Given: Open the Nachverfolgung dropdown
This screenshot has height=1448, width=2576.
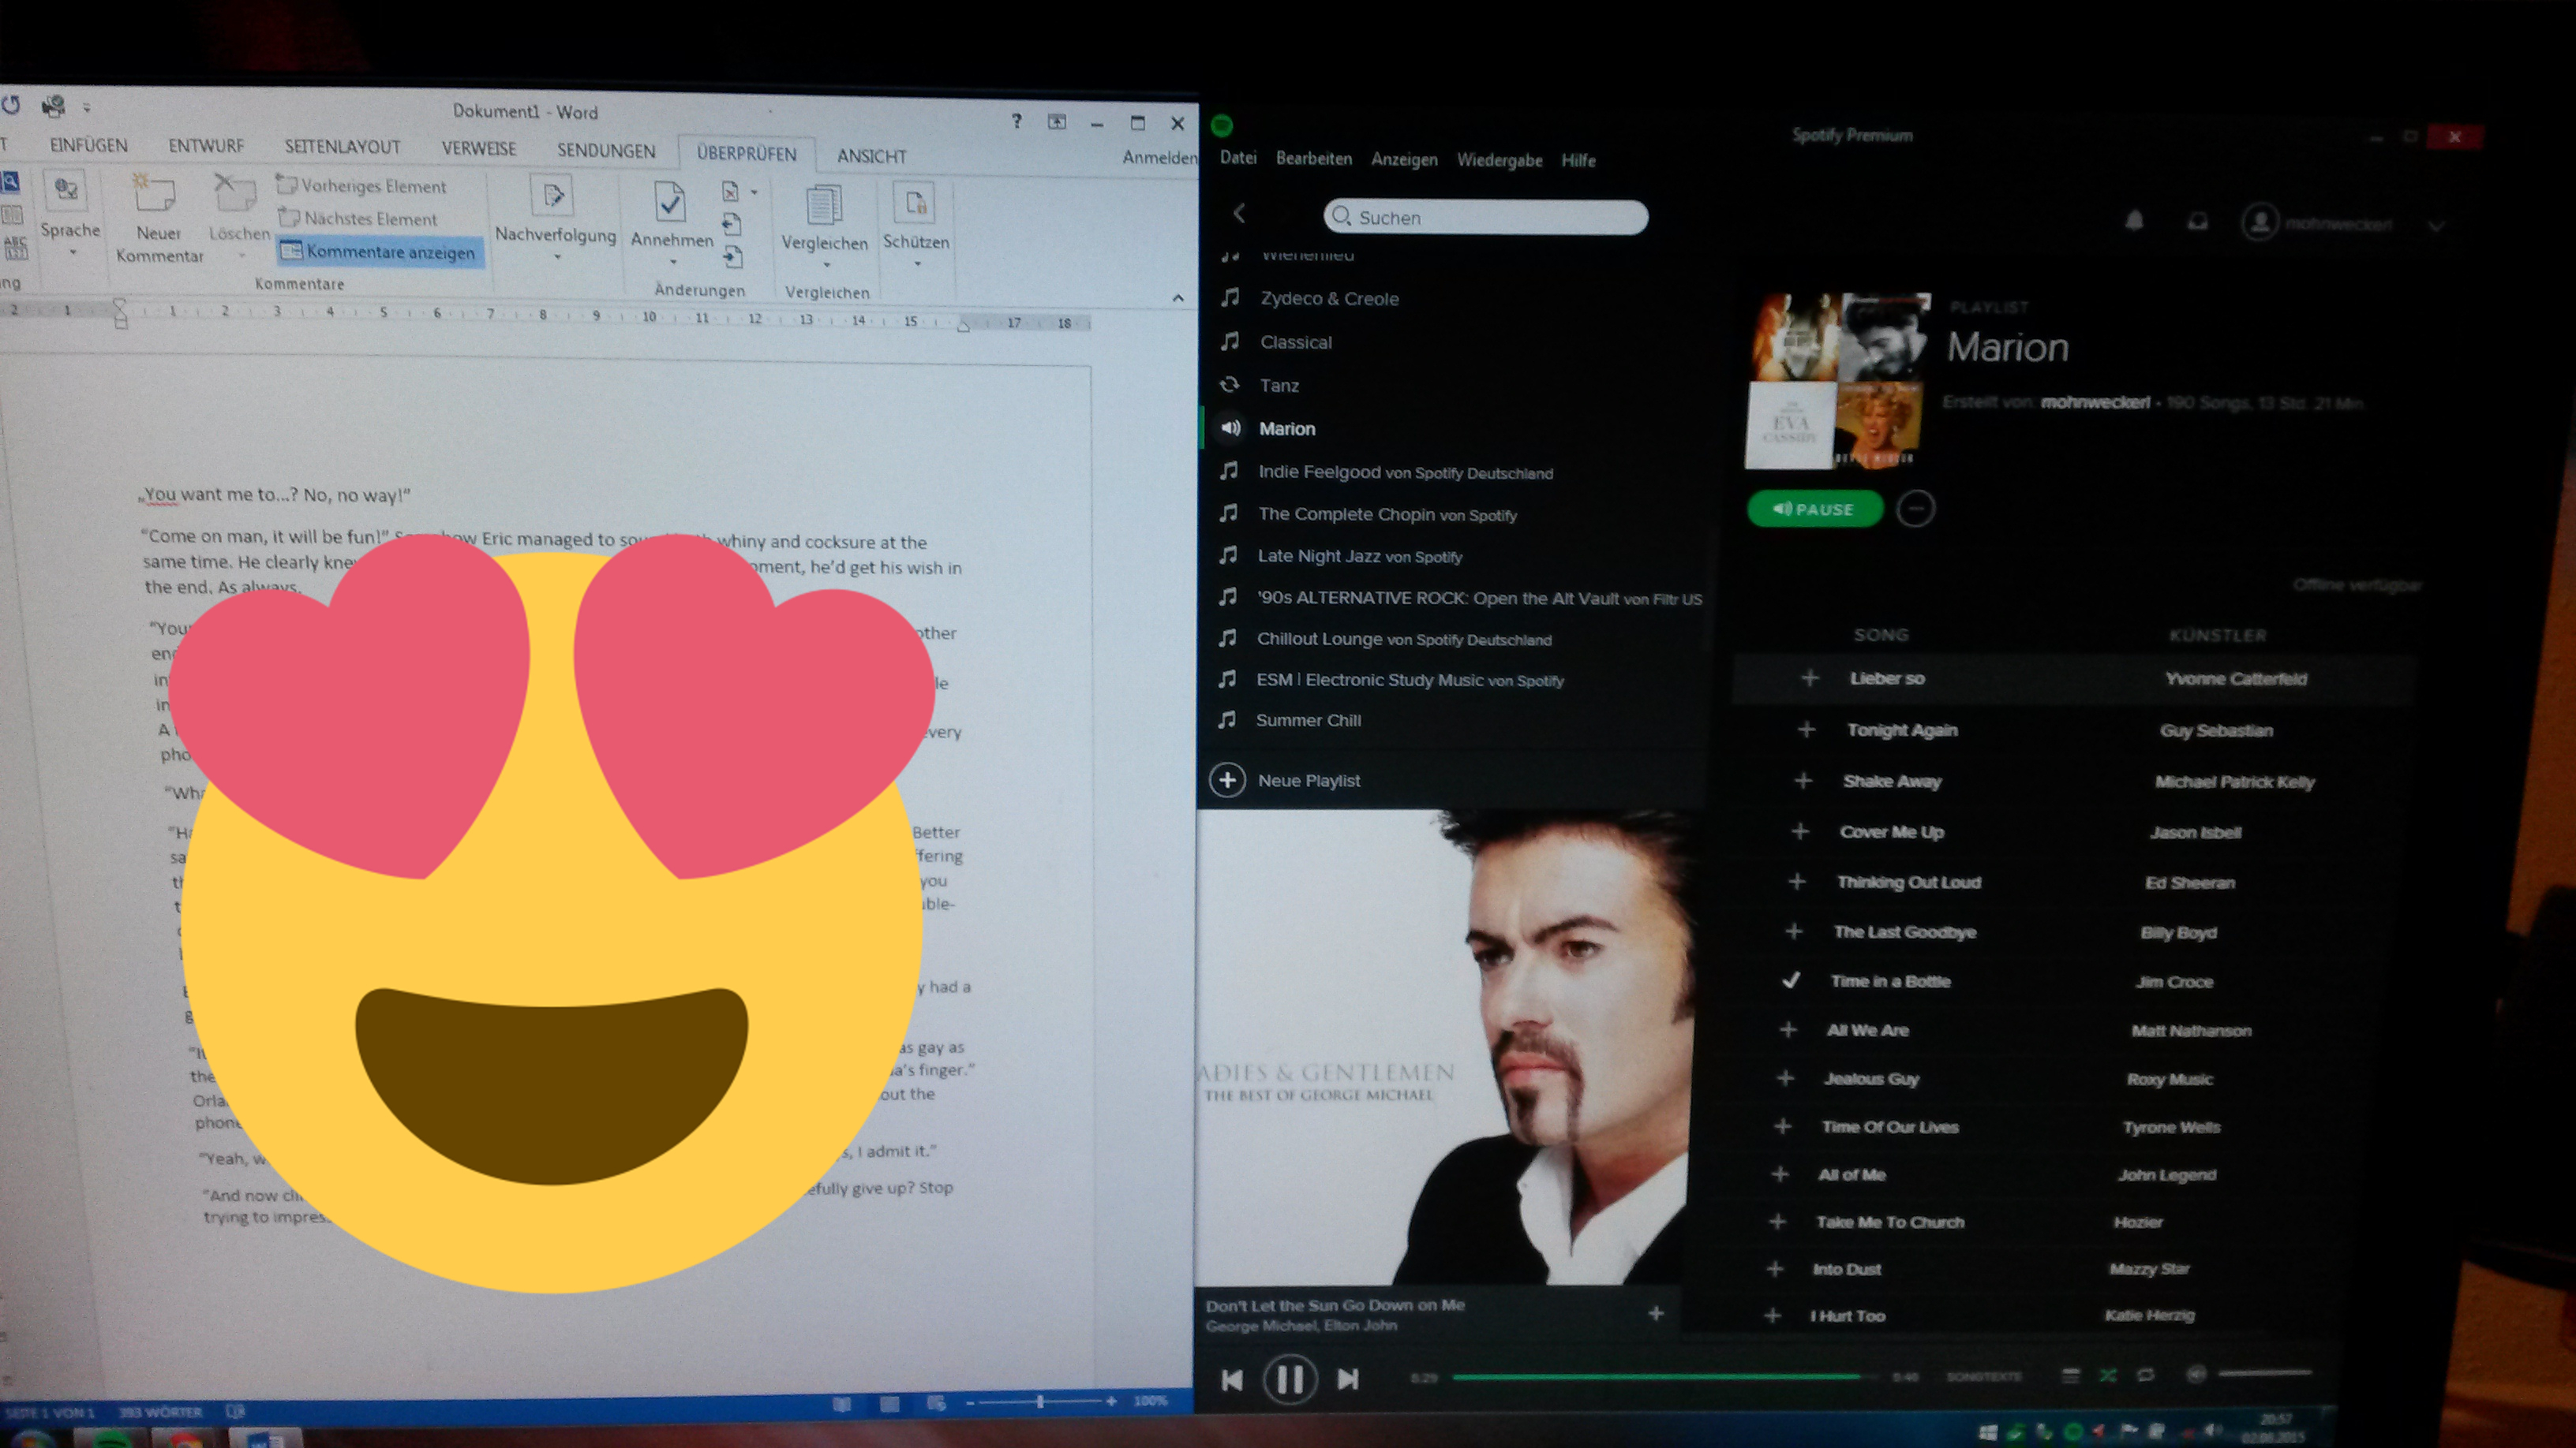Looking at the screenshot, I should coord(556,258).
